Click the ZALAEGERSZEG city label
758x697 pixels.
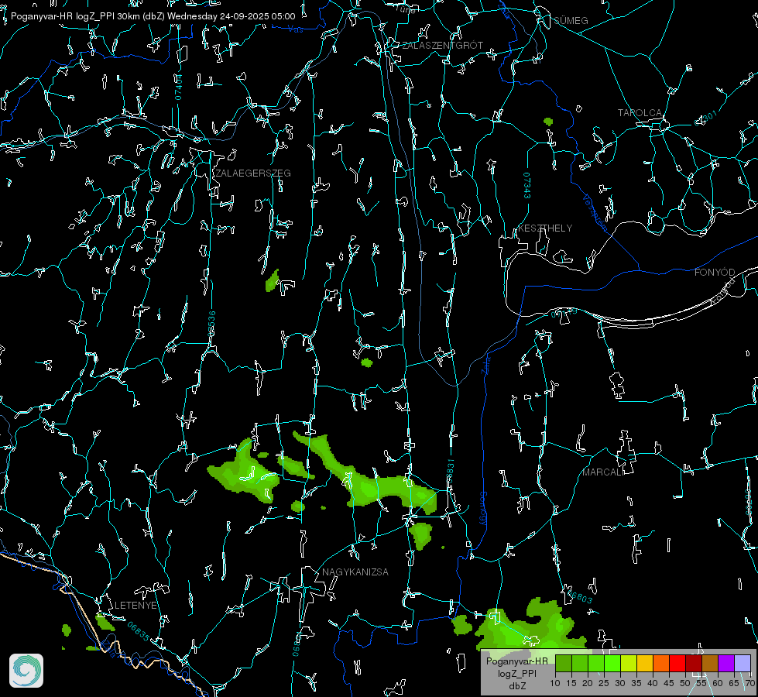253,173
